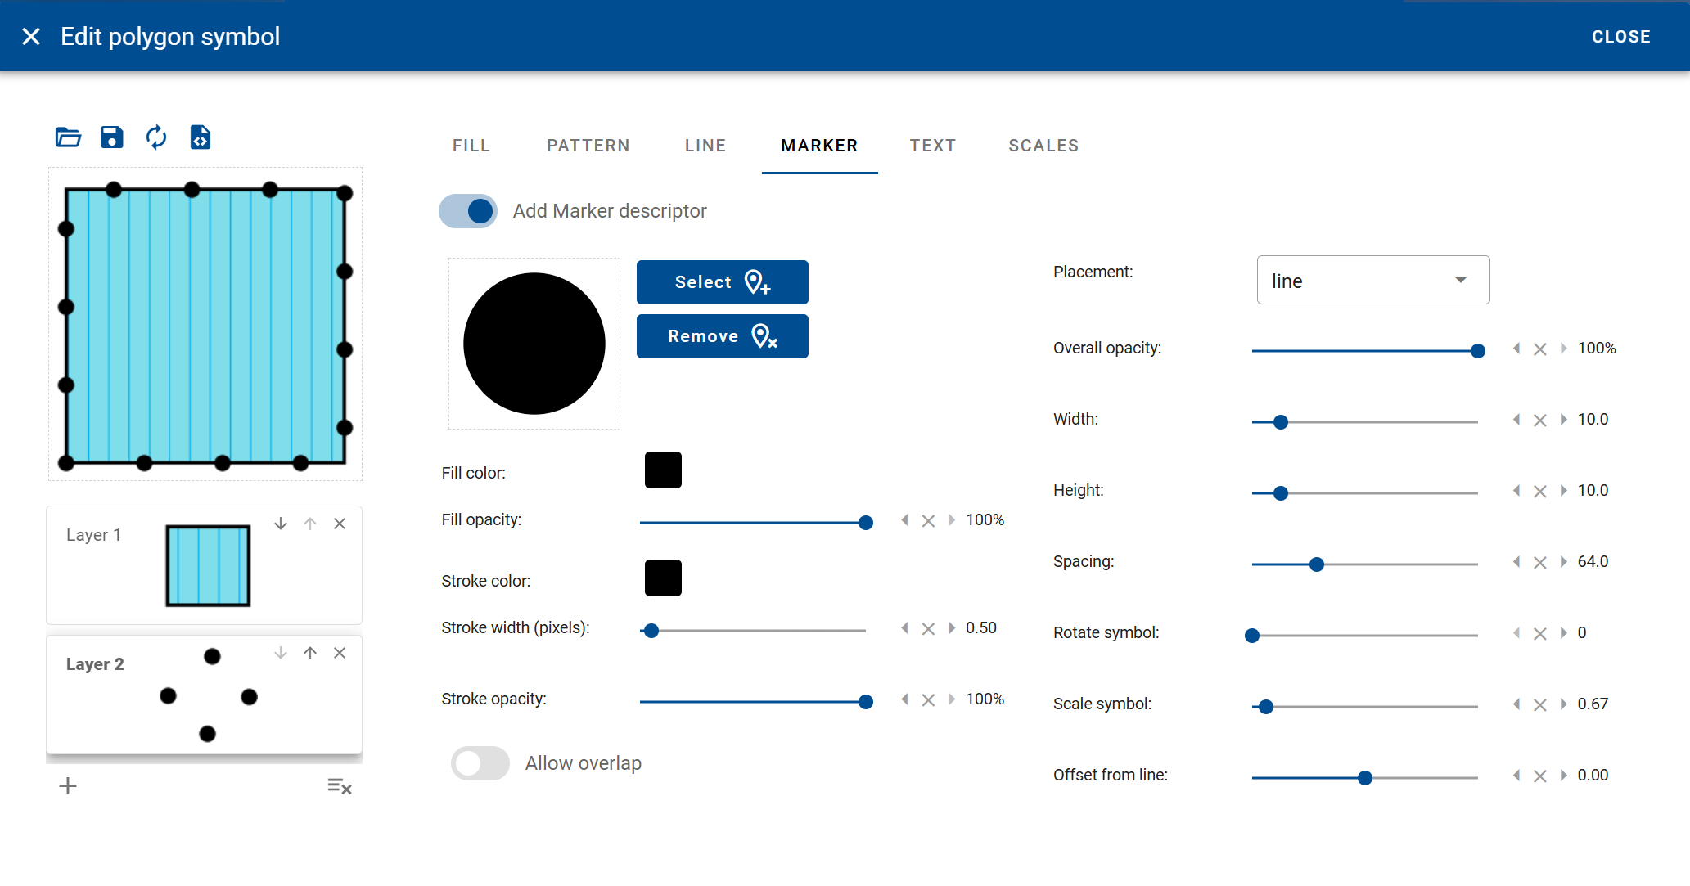This screenshot has height=886, width=1690.
Task: Click the Stroke width slider handle
Action: (x=651, y=631)
